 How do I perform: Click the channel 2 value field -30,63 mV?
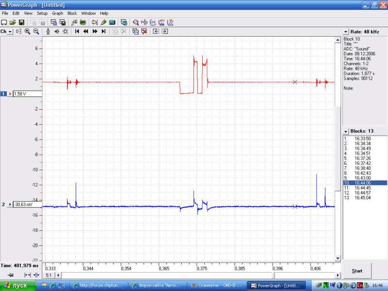28,204
